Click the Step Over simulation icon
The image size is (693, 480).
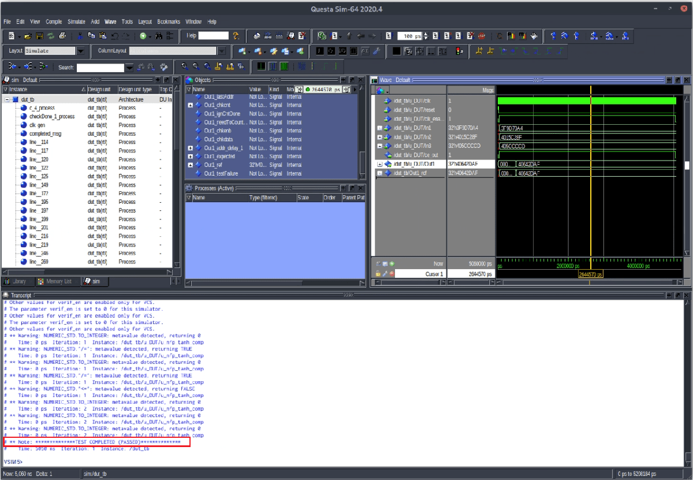coord(565,36)
